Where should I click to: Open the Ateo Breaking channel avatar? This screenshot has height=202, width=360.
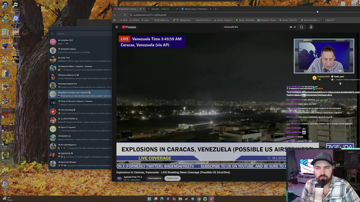(x=53, y=111)
